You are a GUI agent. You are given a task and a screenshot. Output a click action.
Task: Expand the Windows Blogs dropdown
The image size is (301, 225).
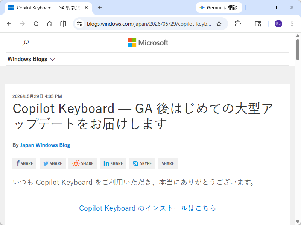31,59
